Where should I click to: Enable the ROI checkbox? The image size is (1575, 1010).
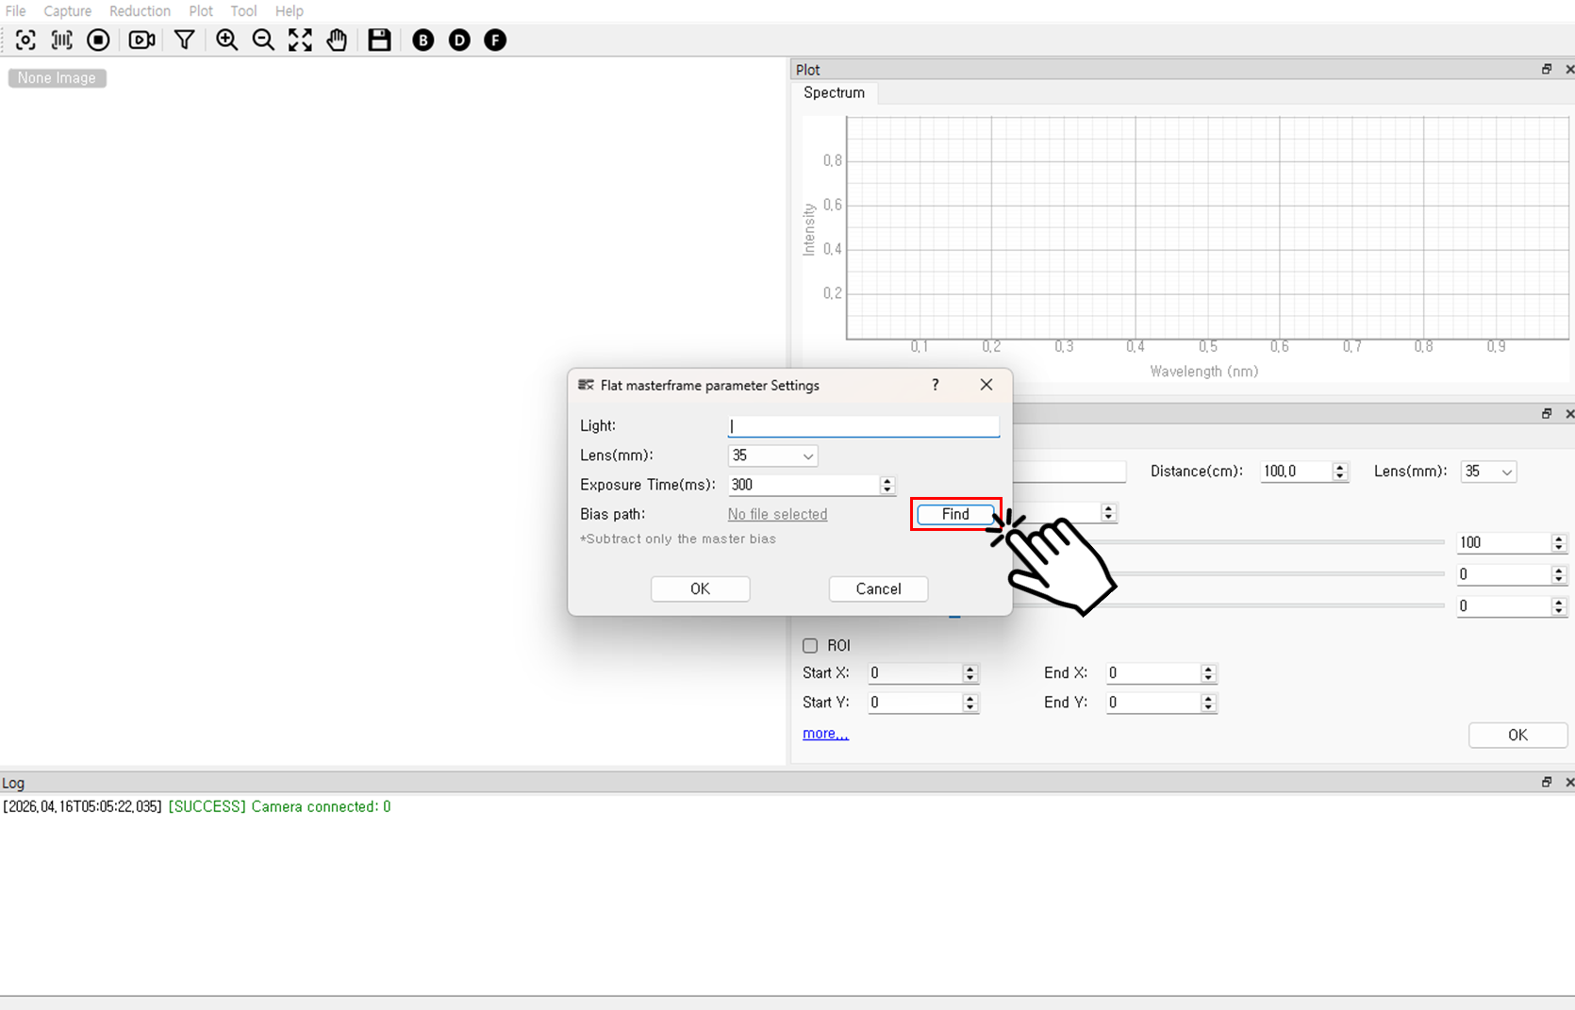coord(810,646)
